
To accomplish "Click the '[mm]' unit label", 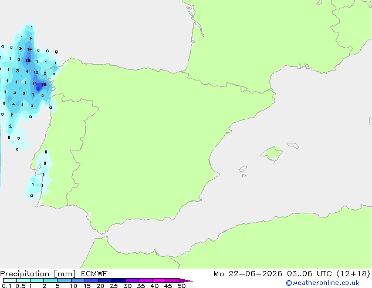I will 65,274.
